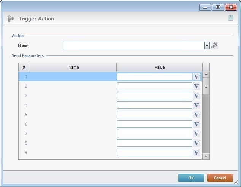Click inside the action Name combo box
The height and width of the screenshot is (187, 241).
coord(133,46)
